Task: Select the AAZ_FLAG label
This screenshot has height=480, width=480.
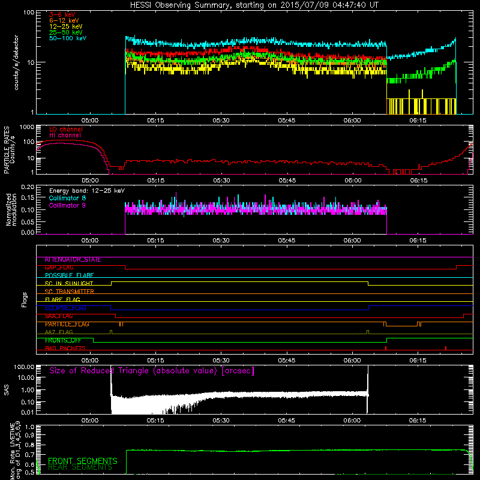Action: [x=59, y=332]
